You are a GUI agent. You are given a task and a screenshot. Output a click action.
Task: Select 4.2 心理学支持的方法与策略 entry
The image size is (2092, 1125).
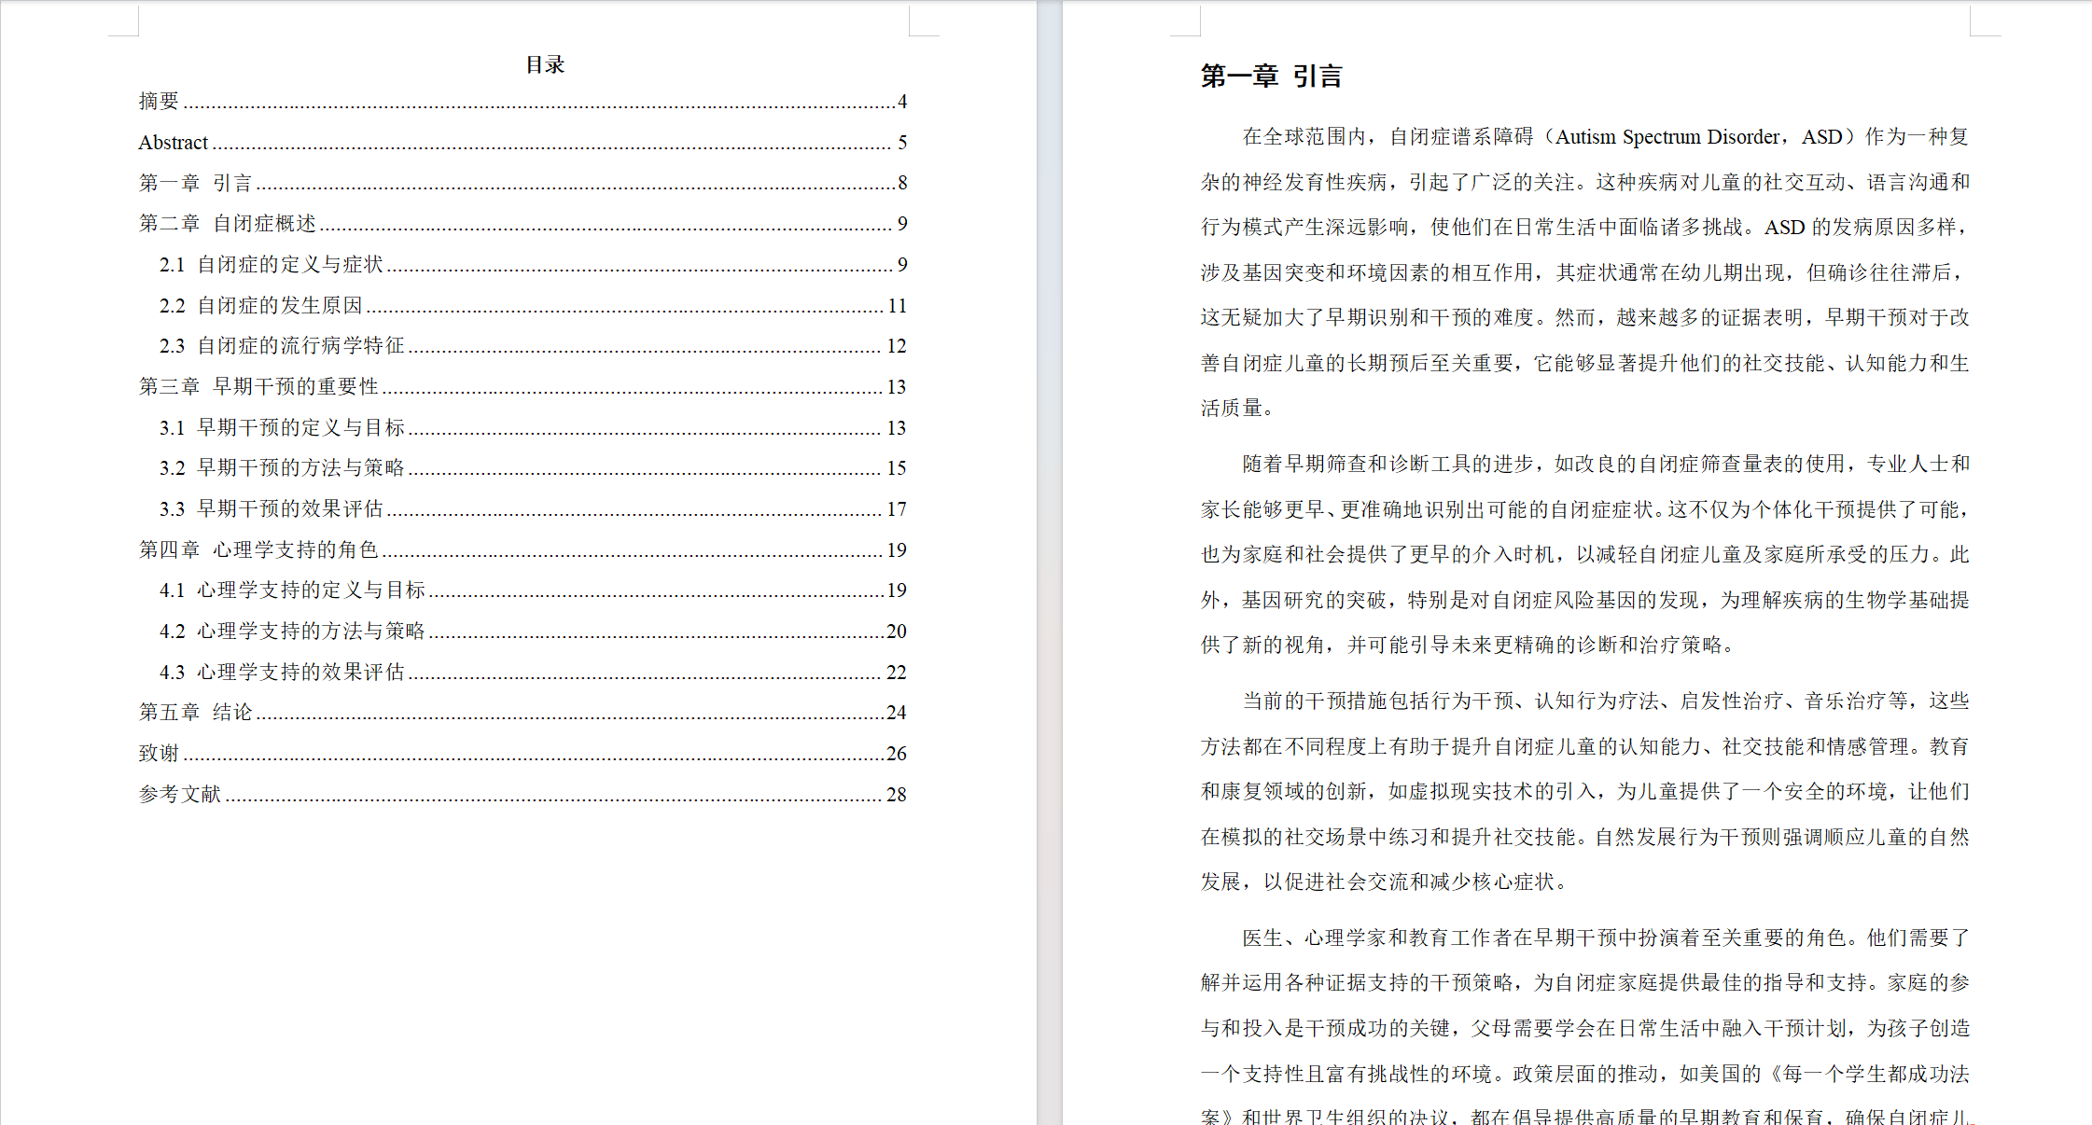pos(291,632)
